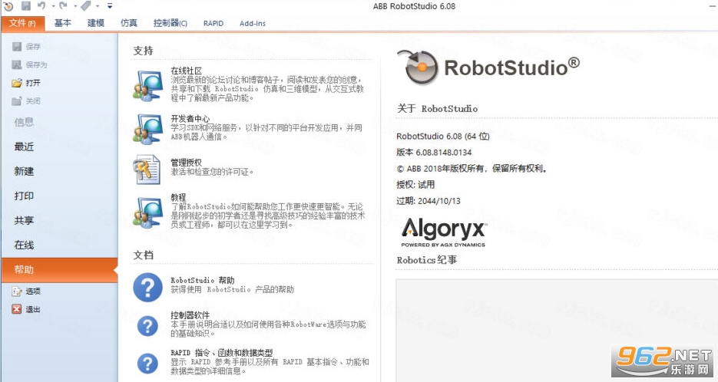Click the Robotics 纪事 news panel area
This screenshot has width=718, height=382.
point(557,331)
